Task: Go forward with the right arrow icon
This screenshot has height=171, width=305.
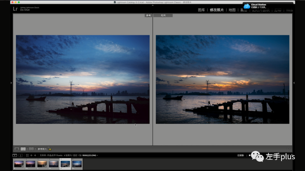Action: pyautogui.click(x=35, y=155)
